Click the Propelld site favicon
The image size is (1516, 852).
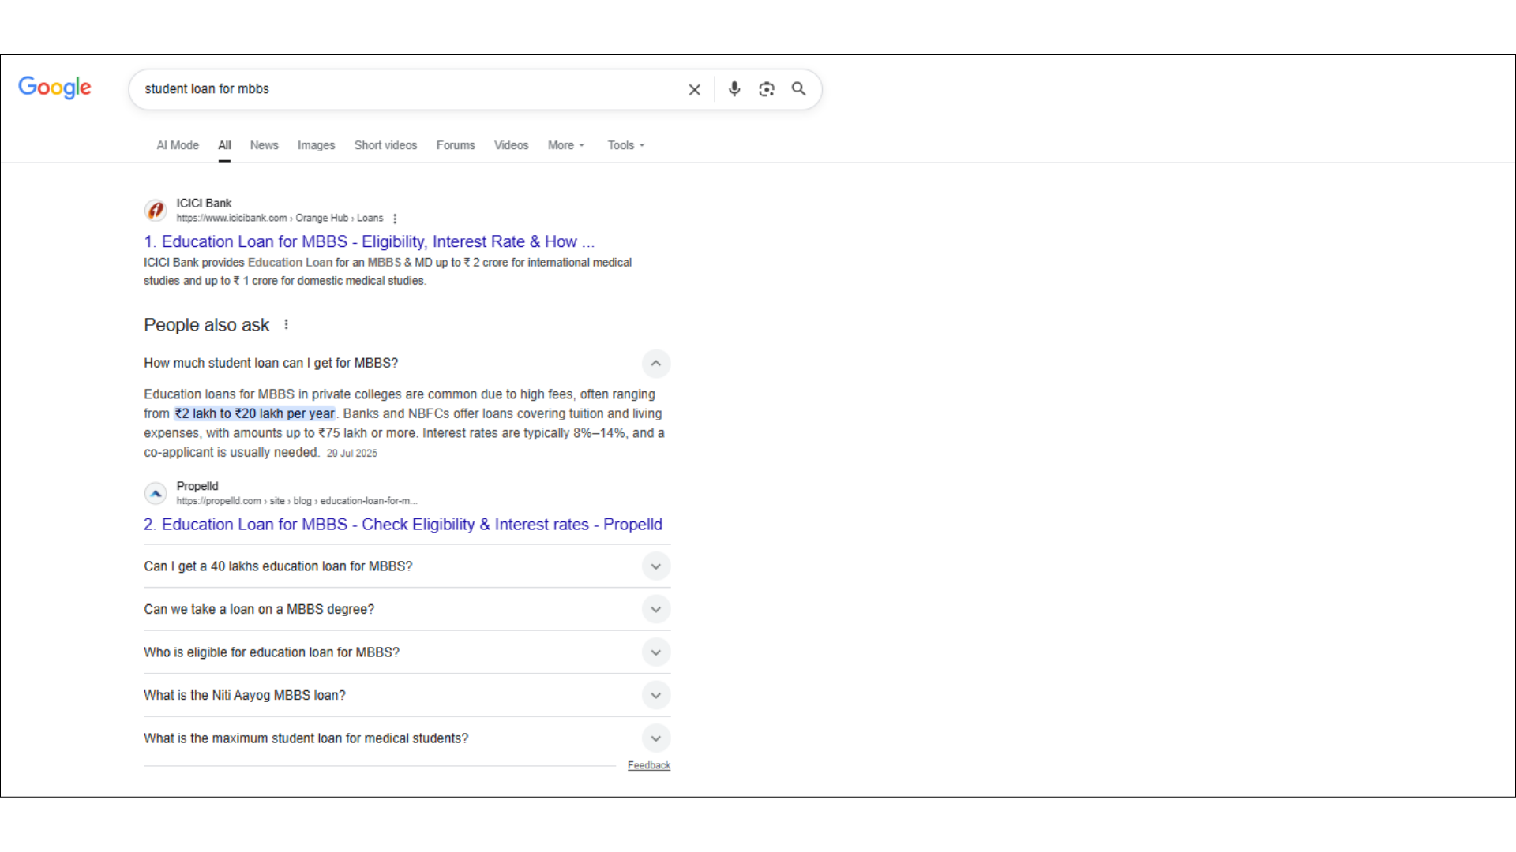click(x=156, y=493)
